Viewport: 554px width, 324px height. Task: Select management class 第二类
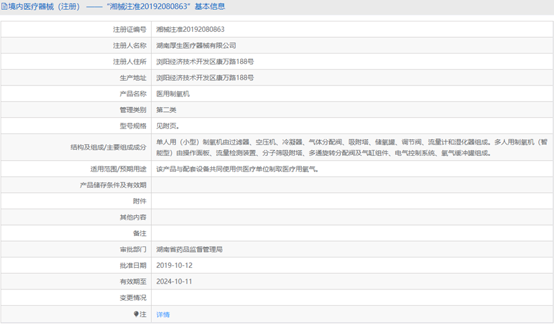(166, 110)
